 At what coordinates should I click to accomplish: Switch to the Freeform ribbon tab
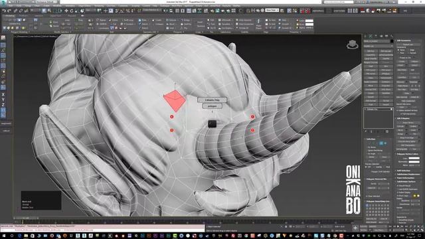23,16
